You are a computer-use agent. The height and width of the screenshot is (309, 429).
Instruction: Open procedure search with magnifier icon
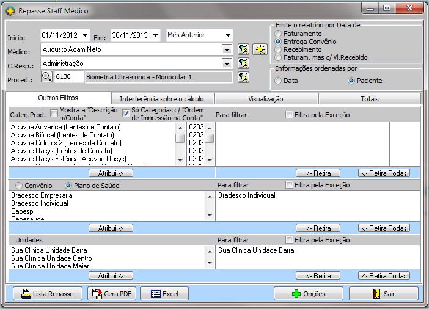pos(47,77)
